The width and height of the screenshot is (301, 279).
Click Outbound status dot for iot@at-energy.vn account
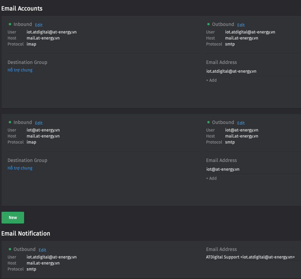209,122
